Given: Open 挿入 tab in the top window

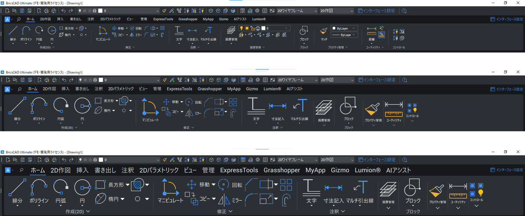Looking at the screenshot, I should tap(60, 19).
